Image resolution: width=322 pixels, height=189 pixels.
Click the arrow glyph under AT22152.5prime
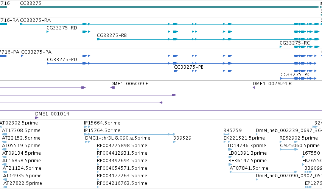(4, 142)
